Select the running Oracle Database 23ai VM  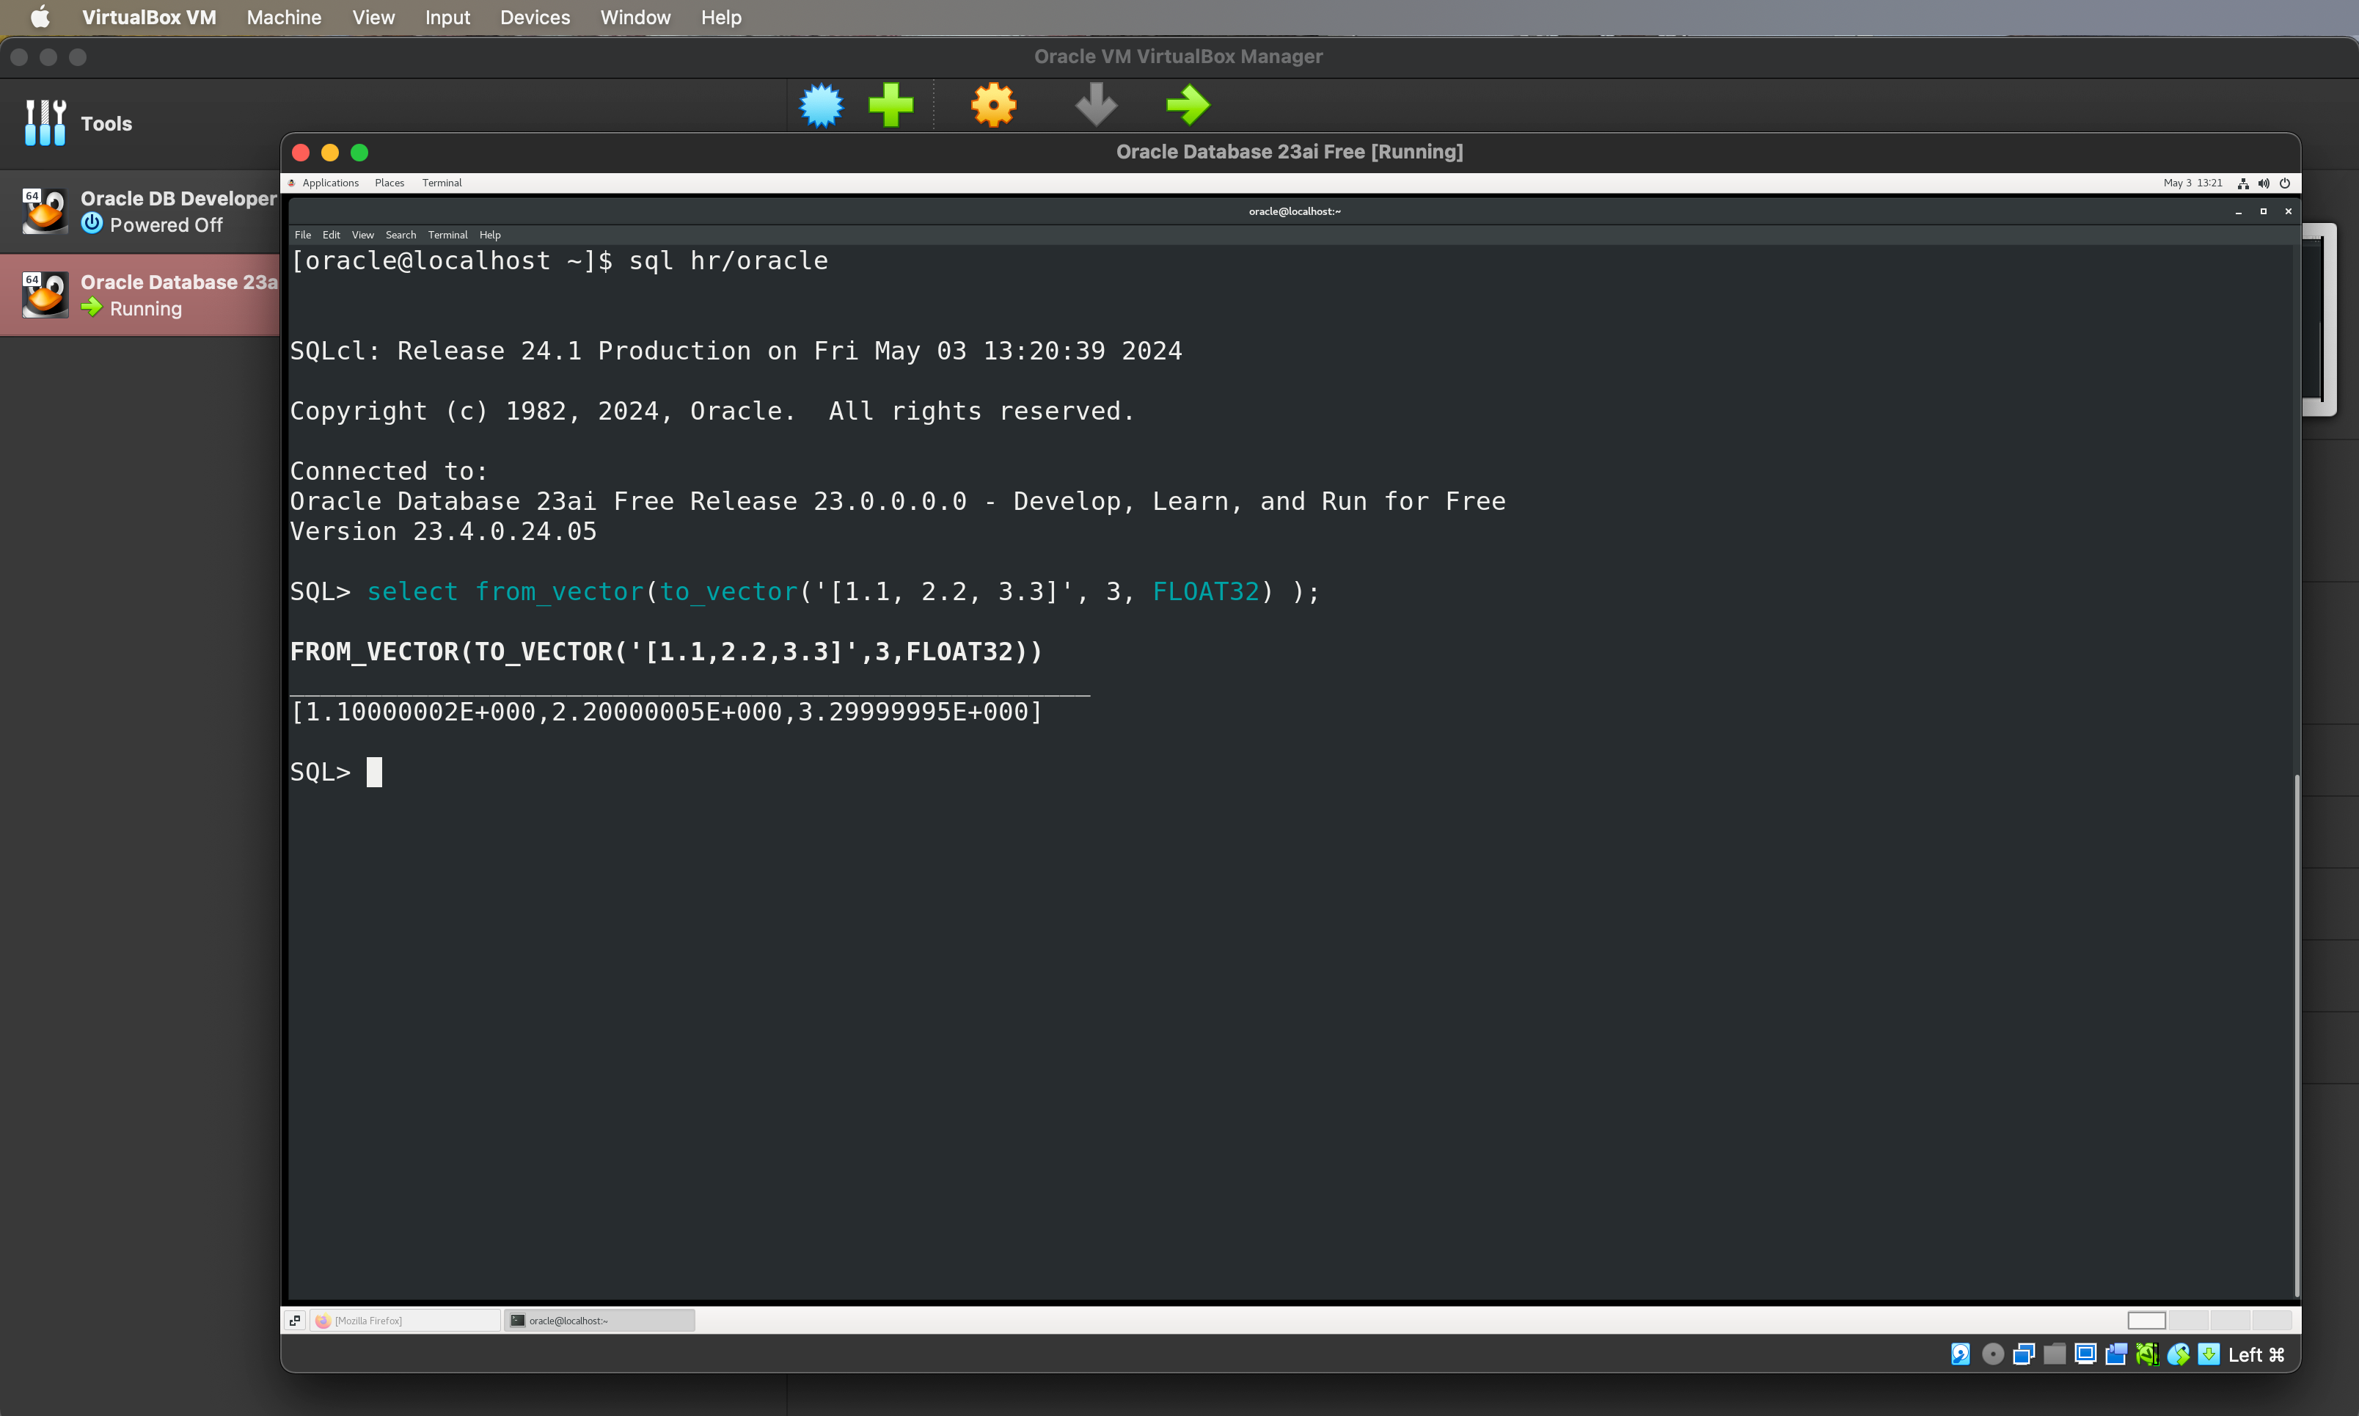(139, 295)
